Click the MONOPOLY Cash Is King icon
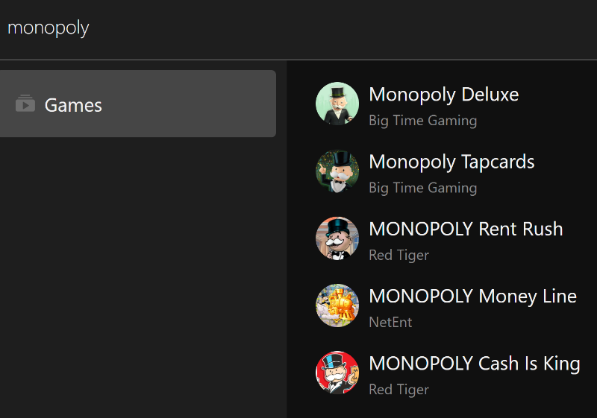The image size is (597, 418). point(337,373)
